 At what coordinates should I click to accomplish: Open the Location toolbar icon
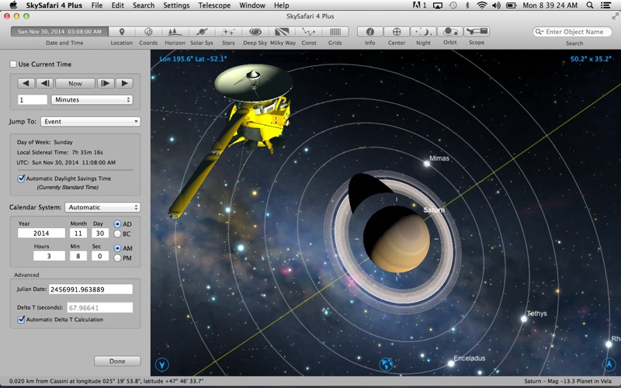coord(121,32)
